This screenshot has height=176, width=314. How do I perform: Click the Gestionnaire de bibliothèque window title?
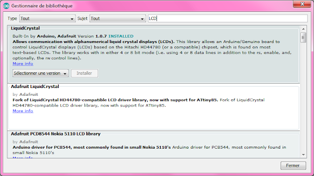click(42, 6)
